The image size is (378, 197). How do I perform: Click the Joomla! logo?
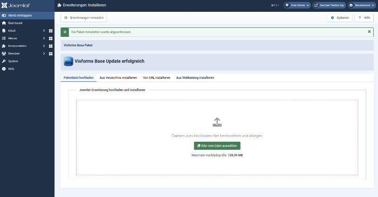point(16,5)
